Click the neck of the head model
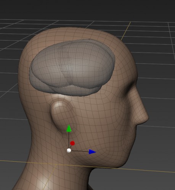This screenshot has width=175, height=190. coord(57,177)
